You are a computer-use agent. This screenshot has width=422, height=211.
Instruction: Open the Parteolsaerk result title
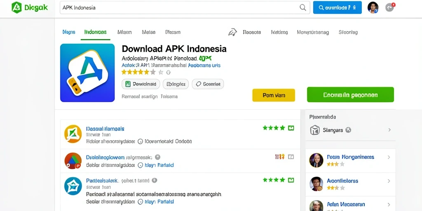coord(102,181)
